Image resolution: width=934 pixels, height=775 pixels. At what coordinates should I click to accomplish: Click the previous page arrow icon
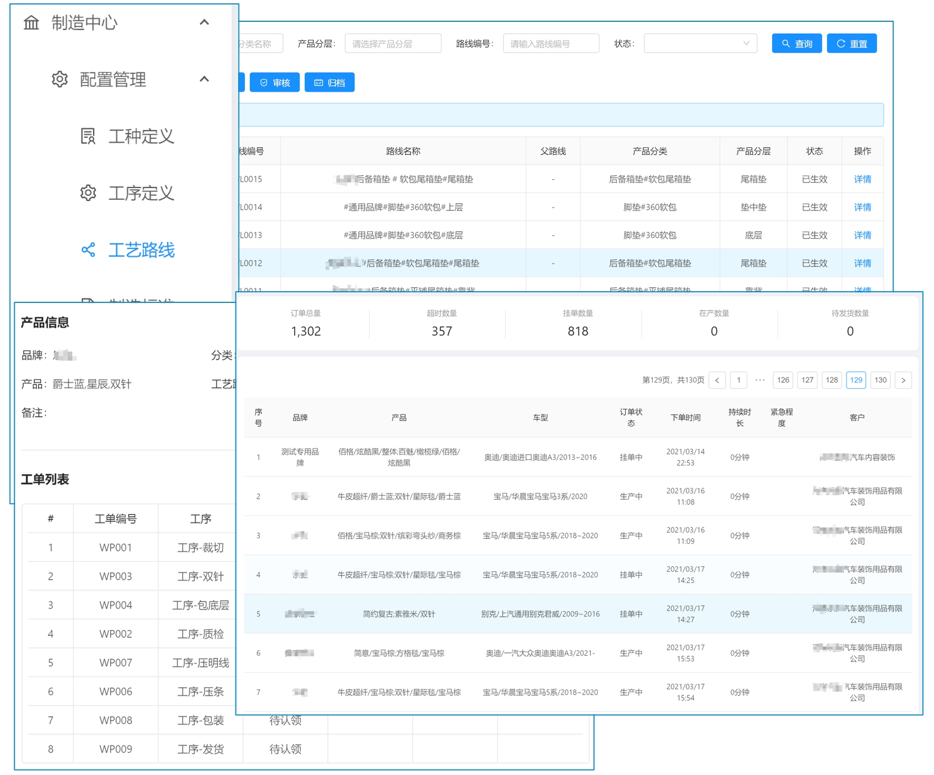point(717,380)
